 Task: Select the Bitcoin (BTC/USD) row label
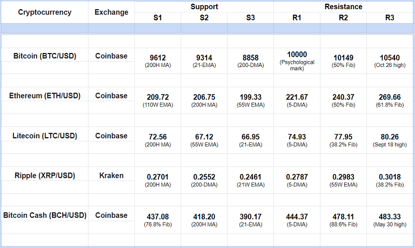pyautogui.click(x=44, y=56)
